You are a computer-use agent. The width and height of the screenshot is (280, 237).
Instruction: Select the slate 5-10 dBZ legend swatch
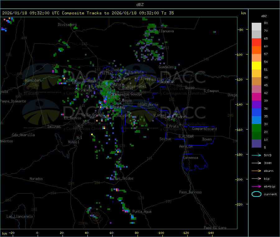point(256,144)
